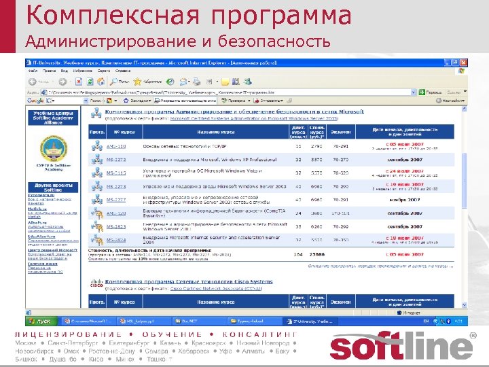Viewport: 489px width, 367px height.
Task: Open the Справка menu
Action: [122, 71]
